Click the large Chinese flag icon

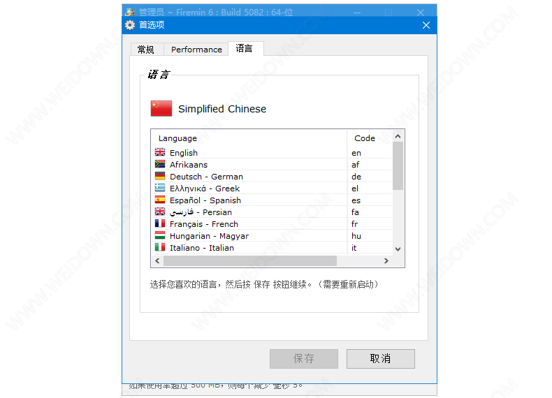coord(161,108)
